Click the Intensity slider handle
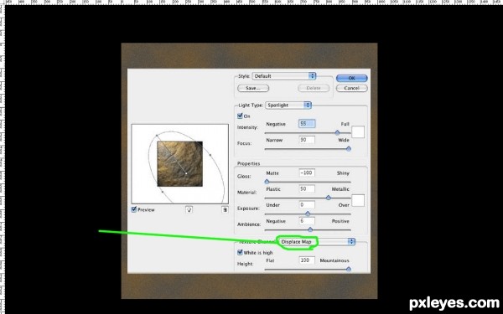Image resolution: width=503 pixels, height=314 pixels. tap(337, 132)
